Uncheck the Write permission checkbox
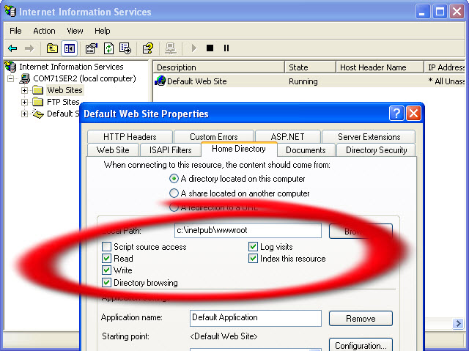469x351 pixels. coord(106,270)
